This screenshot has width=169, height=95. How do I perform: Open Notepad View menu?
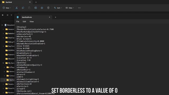pyautogui.click(x=32, y=22)
